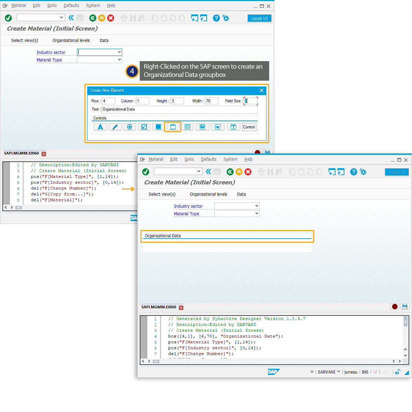Click the Data button in front window
The image size is (412, 412).
pos(241,194)
